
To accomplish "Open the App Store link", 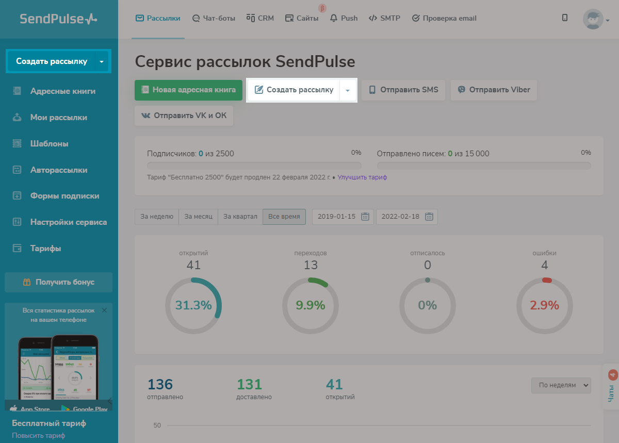I will pos(30,408).
